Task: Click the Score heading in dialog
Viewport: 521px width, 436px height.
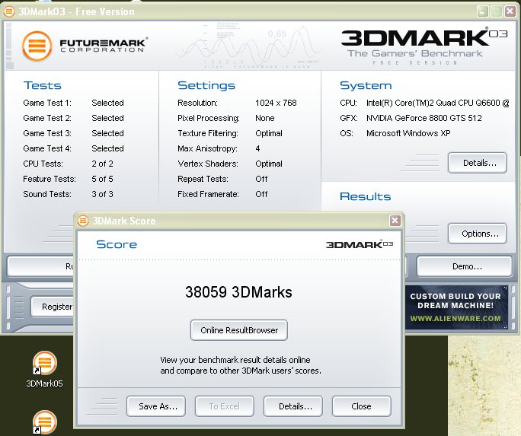Action: pos(117,244)
